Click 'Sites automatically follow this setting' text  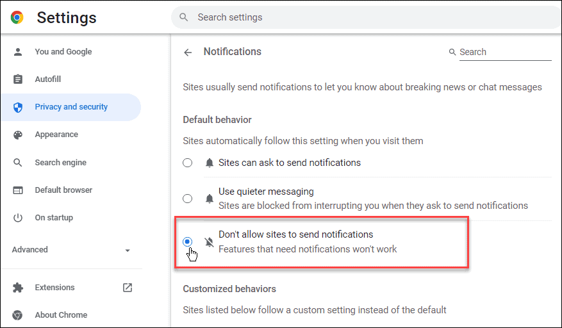click(303, 141)
